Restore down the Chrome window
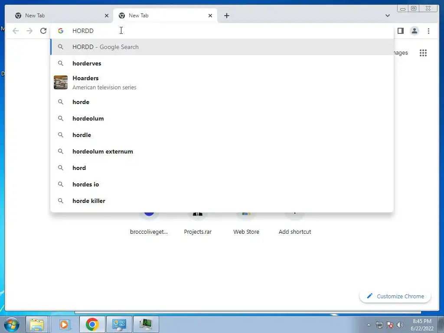 point(413,9)
